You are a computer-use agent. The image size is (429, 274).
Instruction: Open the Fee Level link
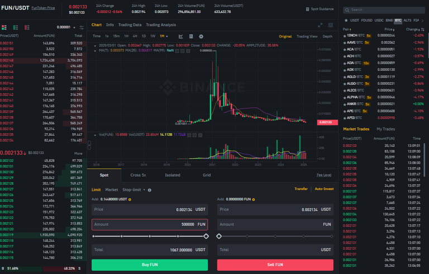coord(324,175)
